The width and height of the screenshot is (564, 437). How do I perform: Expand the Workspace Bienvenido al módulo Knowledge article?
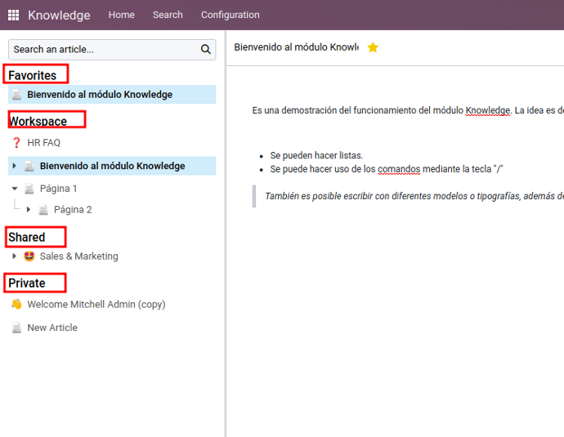[x=15, y=166]
